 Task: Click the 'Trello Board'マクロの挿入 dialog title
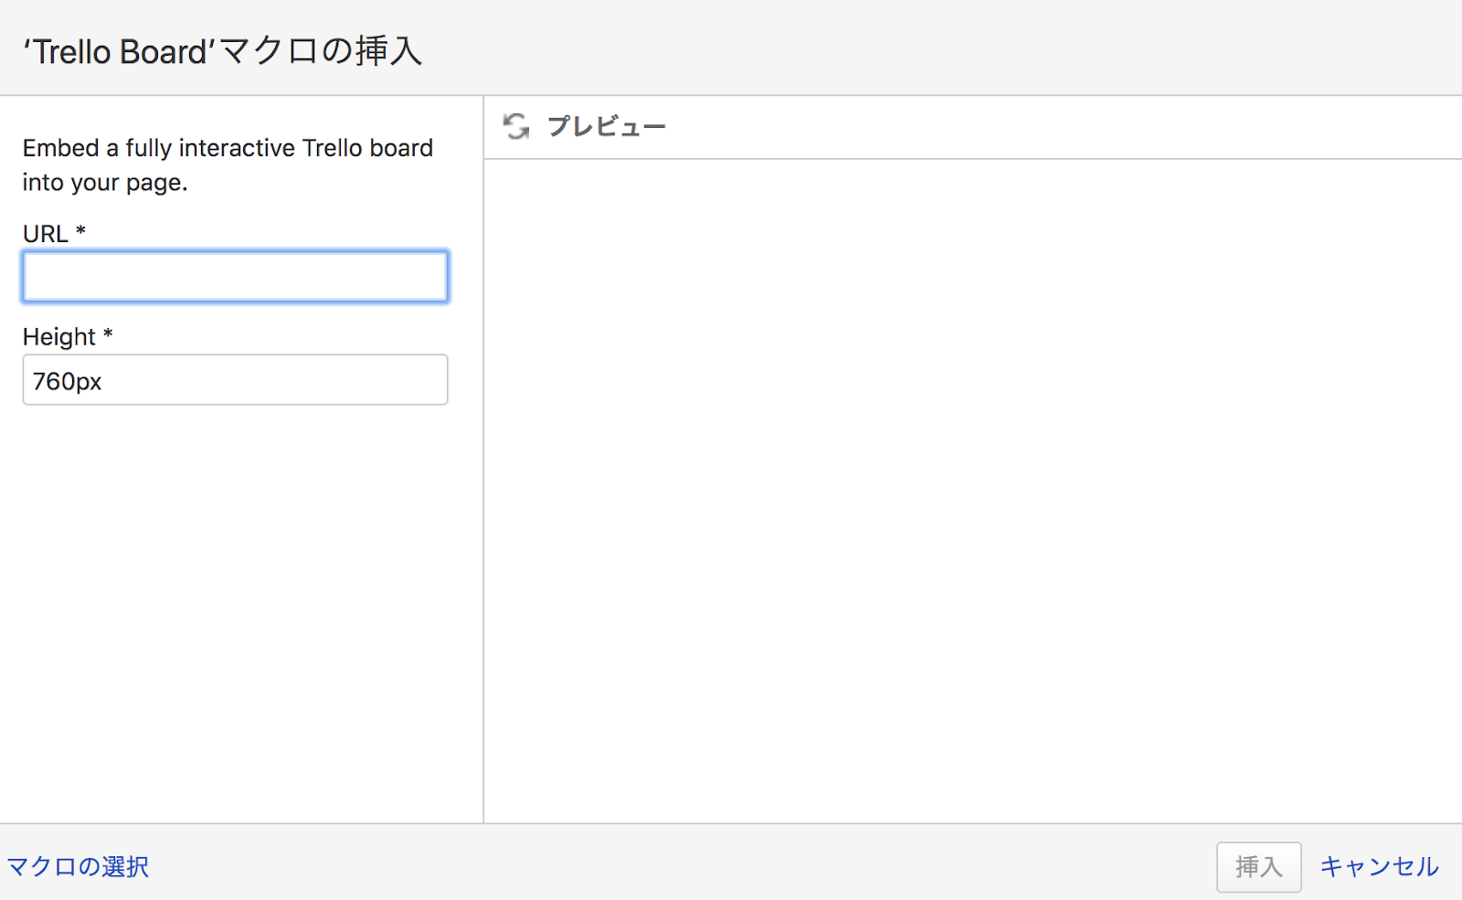[222, 51]
